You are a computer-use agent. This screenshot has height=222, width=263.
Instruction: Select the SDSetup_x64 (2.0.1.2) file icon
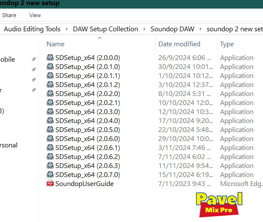click(50, 85)
